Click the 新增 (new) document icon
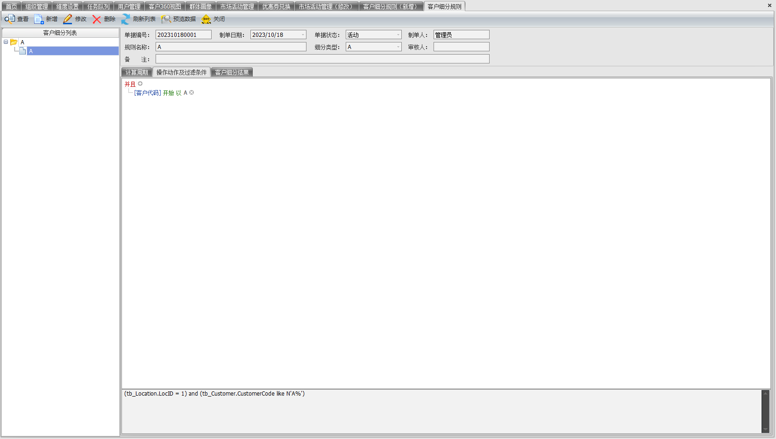Viewport: 776px width, 439px height. coord(39,19)
